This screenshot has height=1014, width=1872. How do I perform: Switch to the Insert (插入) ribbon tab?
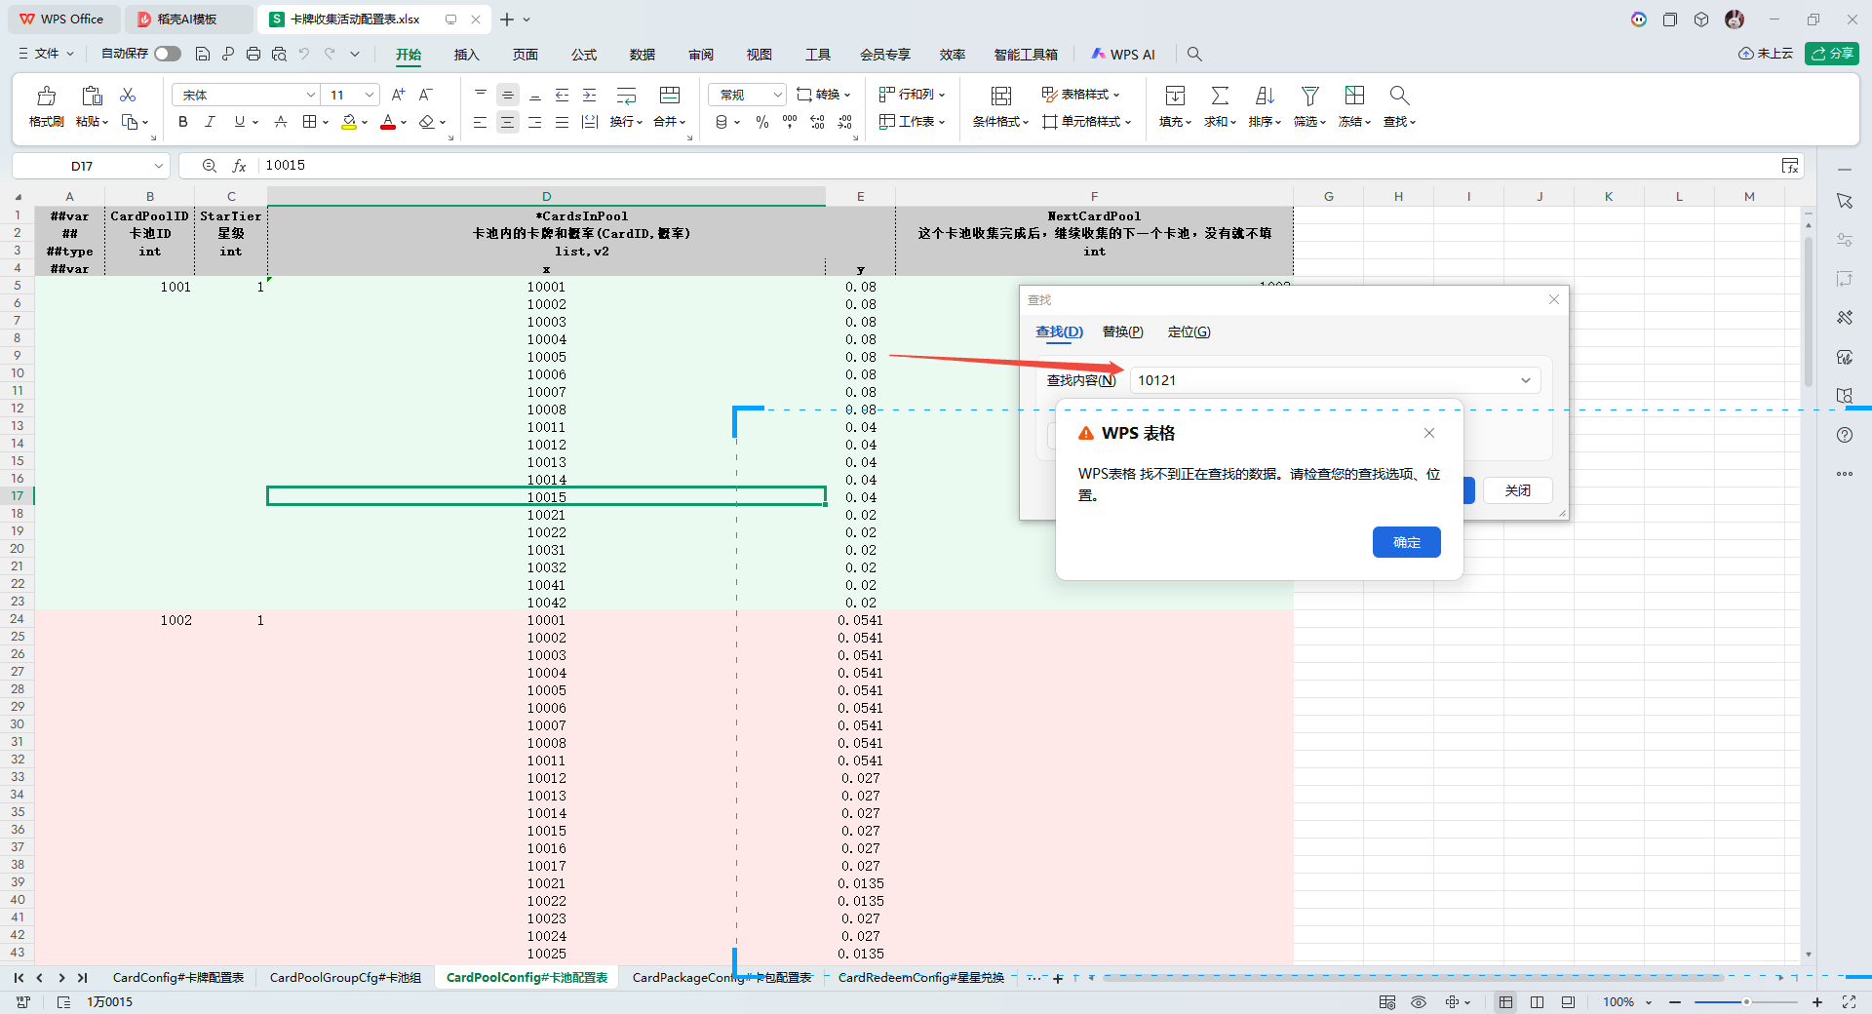tap(466, 55)
